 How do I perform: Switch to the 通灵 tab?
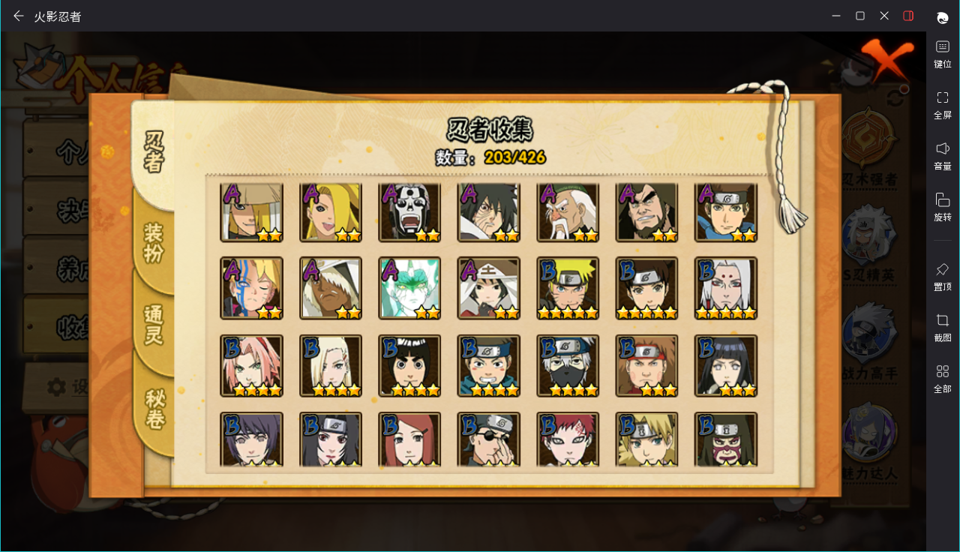point(154,324)
